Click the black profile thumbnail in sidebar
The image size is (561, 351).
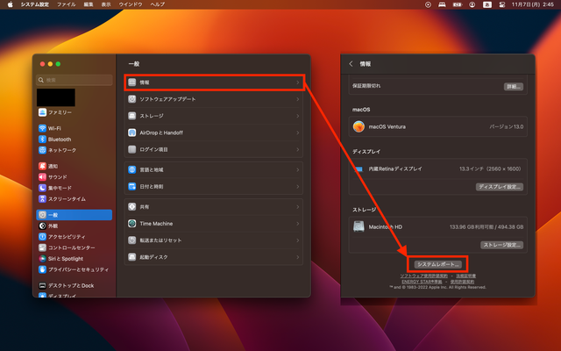coord(56,97)
